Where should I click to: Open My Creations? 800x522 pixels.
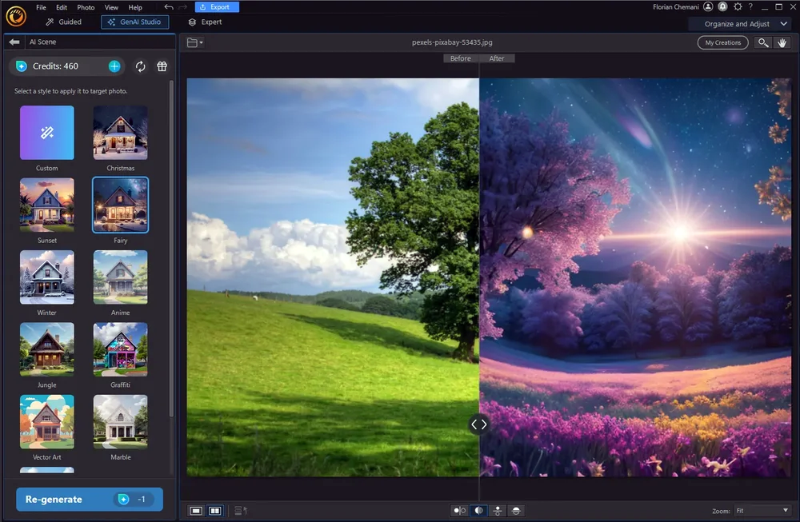[723, 42]
